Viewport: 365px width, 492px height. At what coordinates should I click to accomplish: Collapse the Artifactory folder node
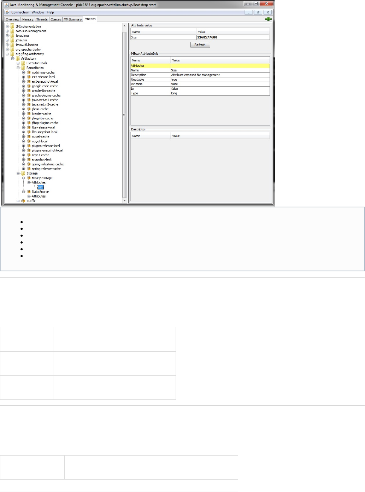[13, 58]
